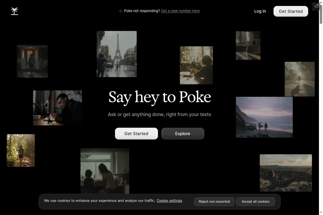The image size is (323, 215).
Task: Click the person reading by window photo
Action: (196, 65)
